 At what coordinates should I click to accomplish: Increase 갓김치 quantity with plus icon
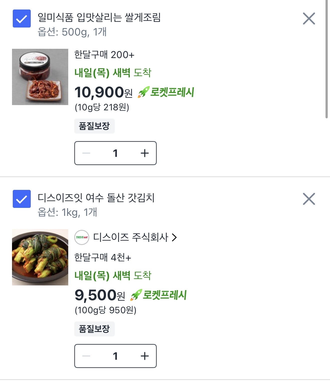coord(144,356)
